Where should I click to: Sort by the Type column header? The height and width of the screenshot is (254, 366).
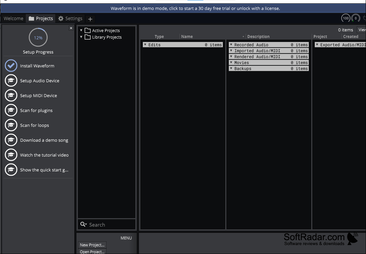coord(159,36)
